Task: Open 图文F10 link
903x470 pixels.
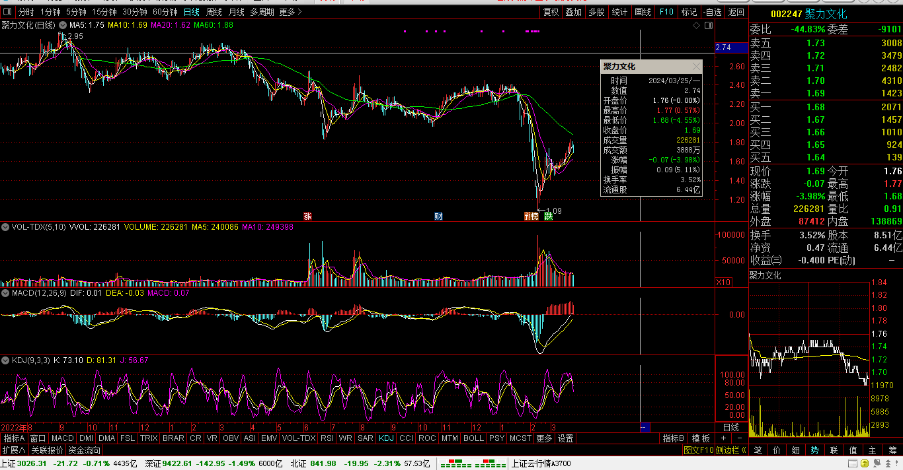Action: pyautogui.click(x=699, y=450)
